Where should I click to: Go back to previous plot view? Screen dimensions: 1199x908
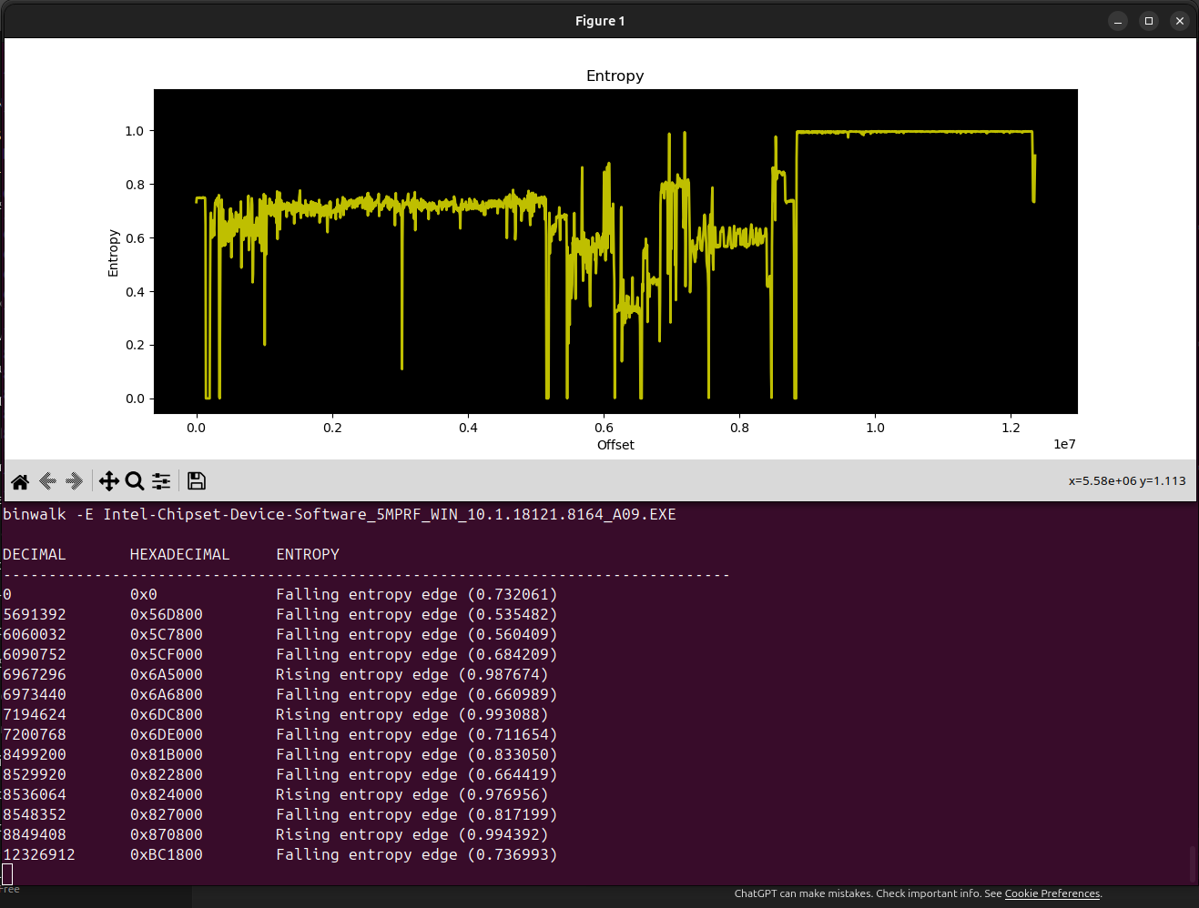click(47, 481)
